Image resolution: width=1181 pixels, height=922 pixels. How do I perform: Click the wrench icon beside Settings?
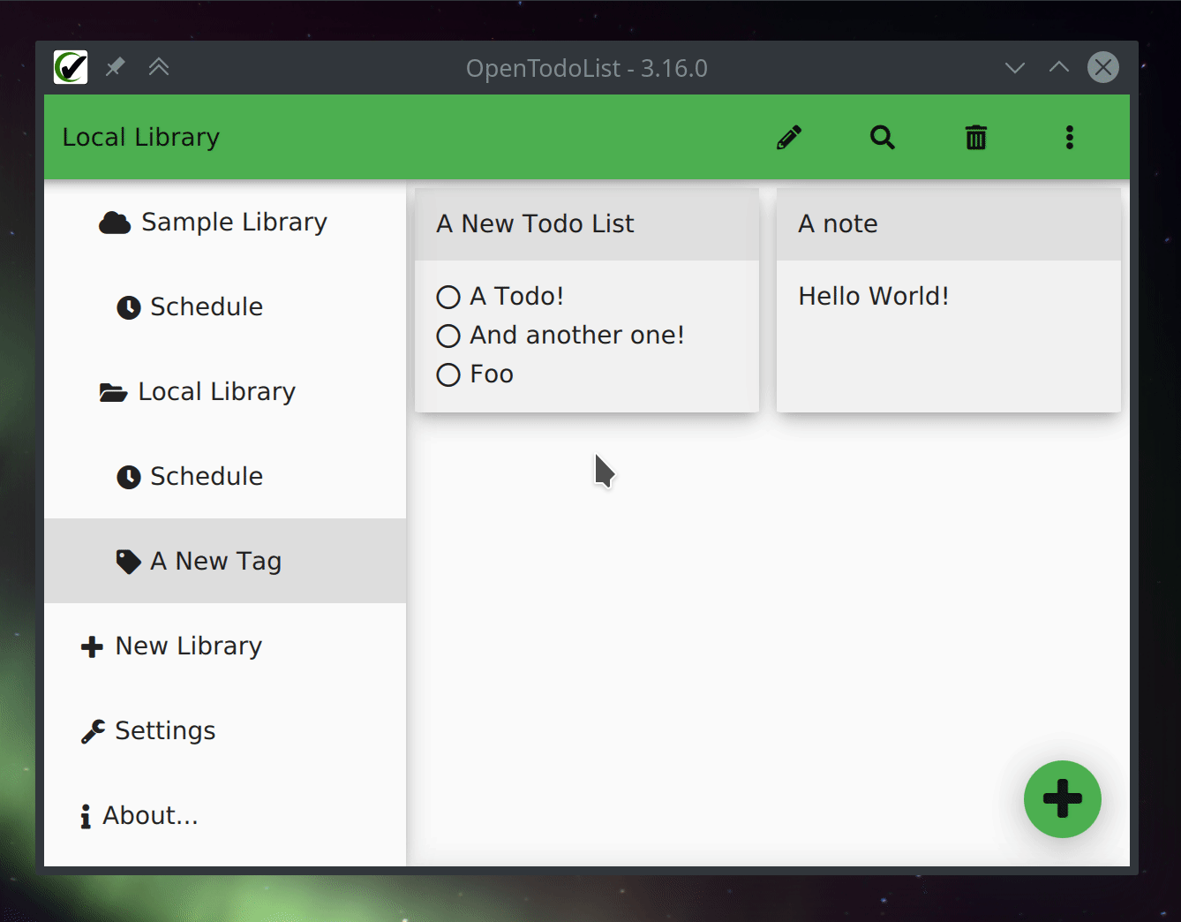[93, 731]
